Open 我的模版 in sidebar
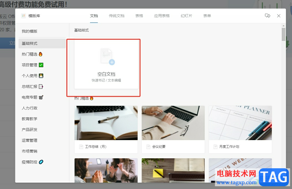The width and height of the screenshot is (292, 189). tap(30, 31)
